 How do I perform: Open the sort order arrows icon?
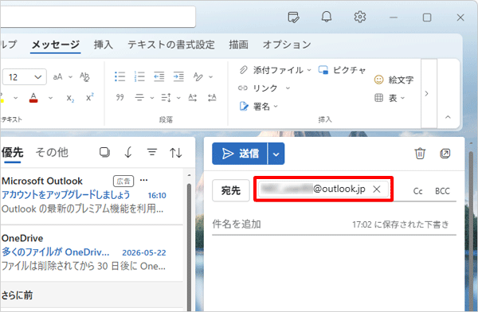176,152
